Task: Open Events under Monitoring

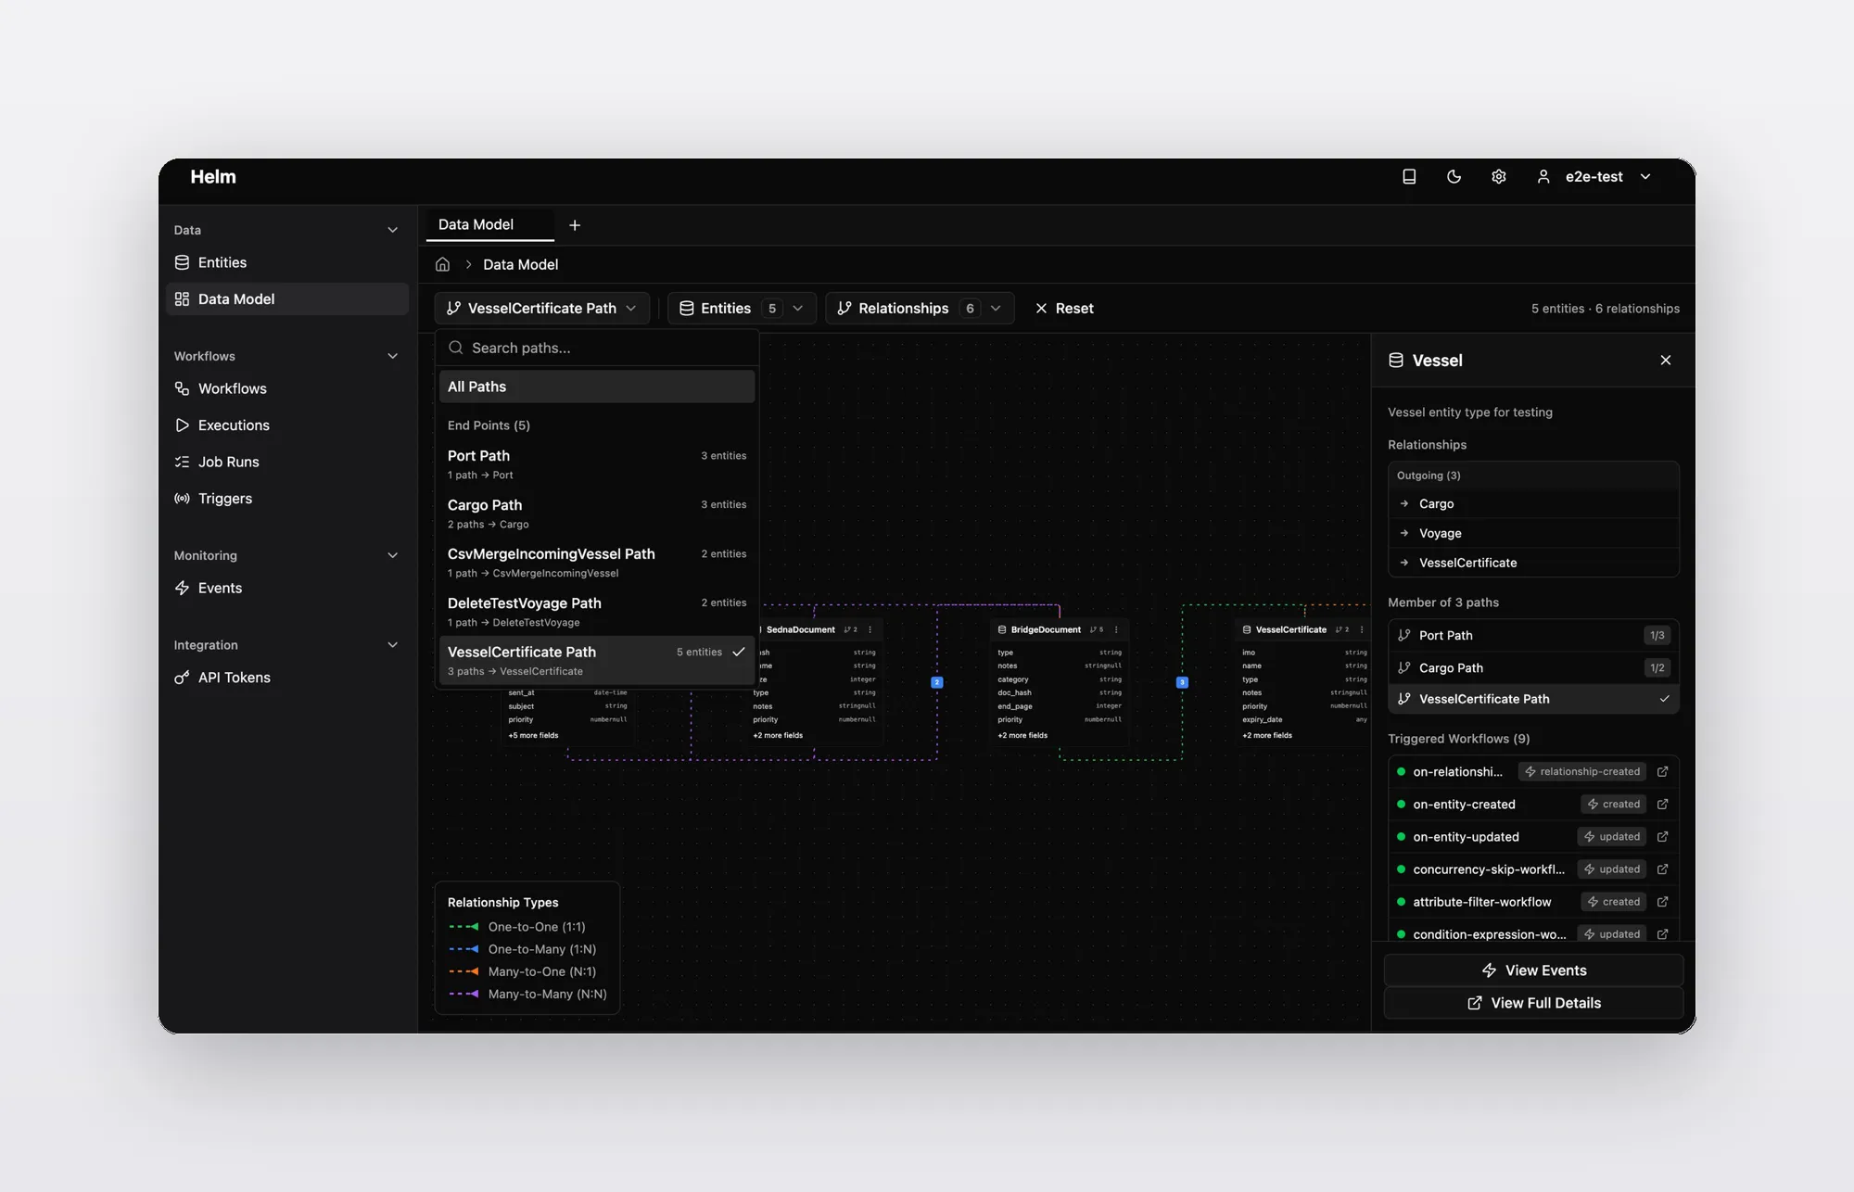Action: 287,588
